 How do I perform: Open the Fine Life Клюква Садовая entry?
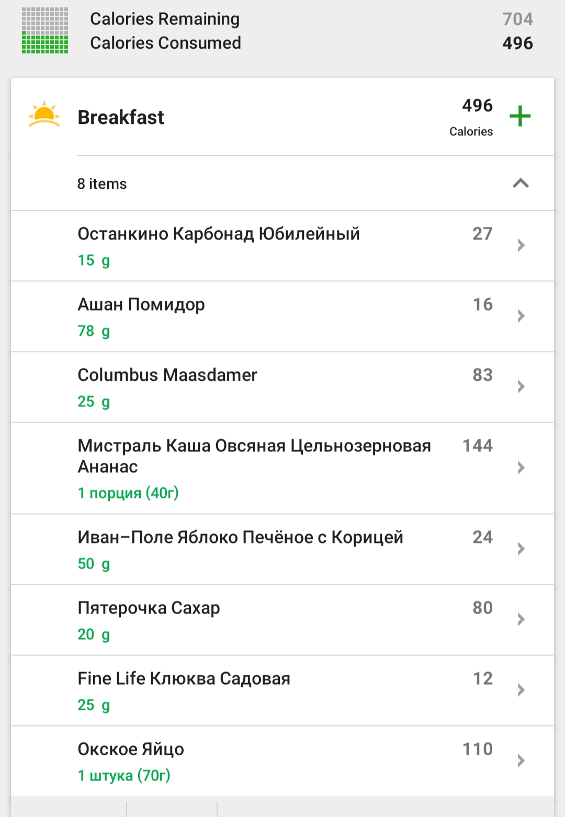click(184, 679)
